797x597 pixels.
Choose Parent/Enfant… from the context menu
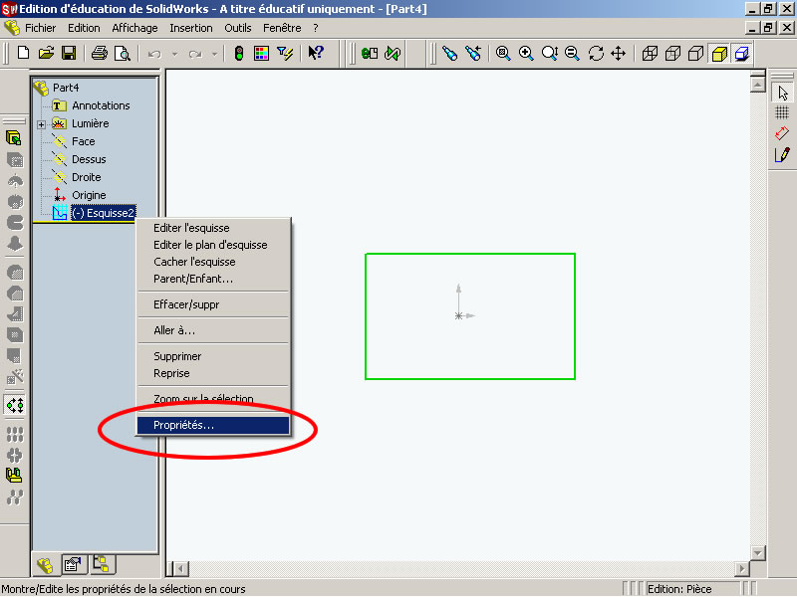point(213,279)
